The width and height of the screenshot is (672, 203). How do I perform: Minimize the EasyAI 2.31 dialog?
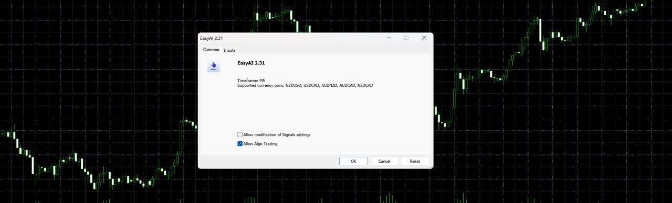click(x=389, y=38)
